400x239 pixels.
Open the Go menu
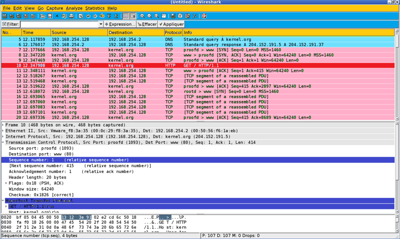coord(41,8)
